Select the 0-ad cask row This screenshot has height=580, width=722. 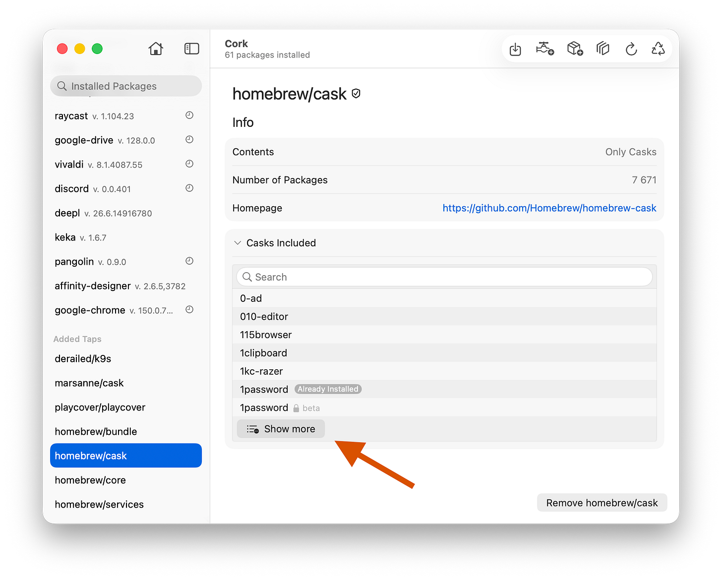(444, 298)
